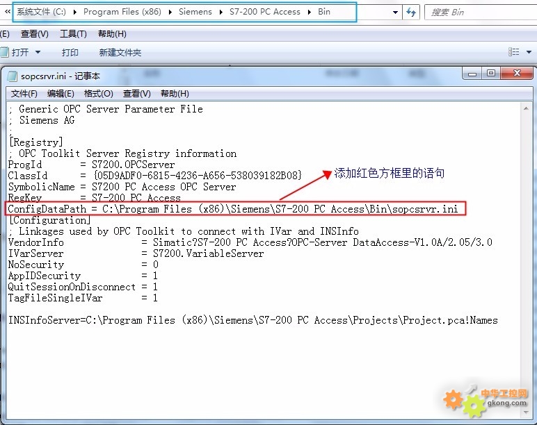Image resolution: width=537 pixels, height=425 pixels.
Task: Expand the arrow after Siemens breadcrumb
Action: click(221, 12)
